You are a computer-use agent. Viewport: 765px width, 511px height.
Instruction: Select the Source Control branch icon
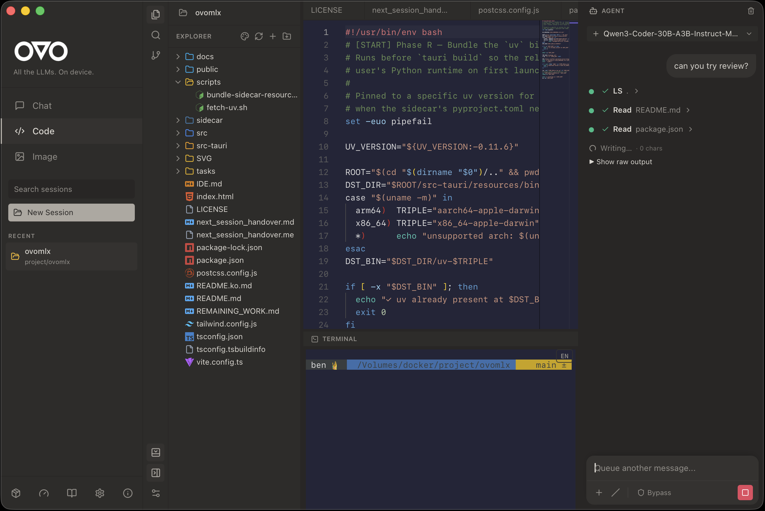click(156, 55)
